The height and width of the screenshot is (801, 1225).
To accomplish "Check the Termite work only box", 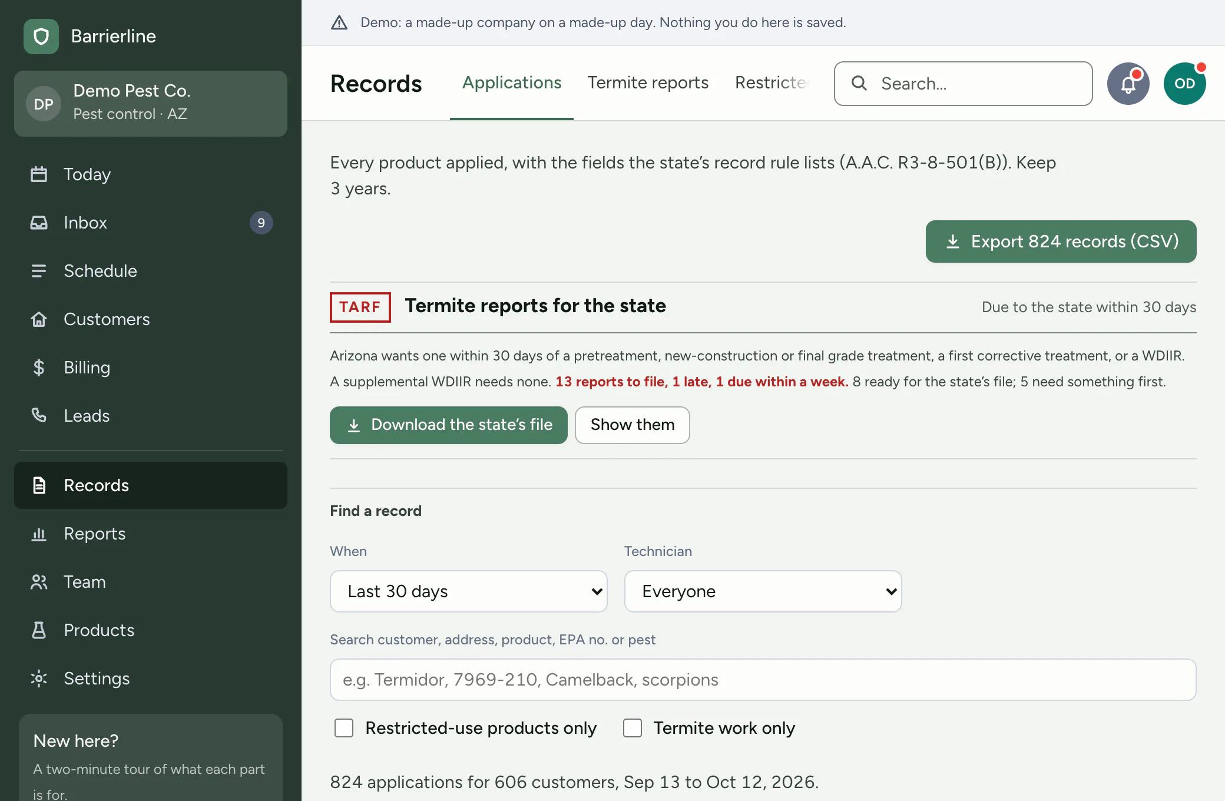I will (x=633, y=728).
